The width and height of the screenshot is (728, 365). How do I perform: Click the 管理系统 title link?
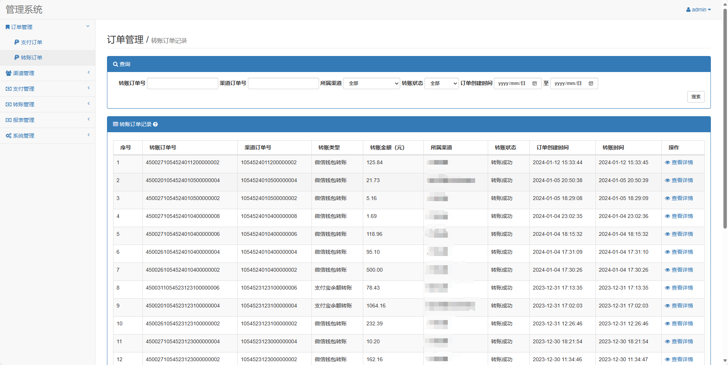(x=24, y=10)
